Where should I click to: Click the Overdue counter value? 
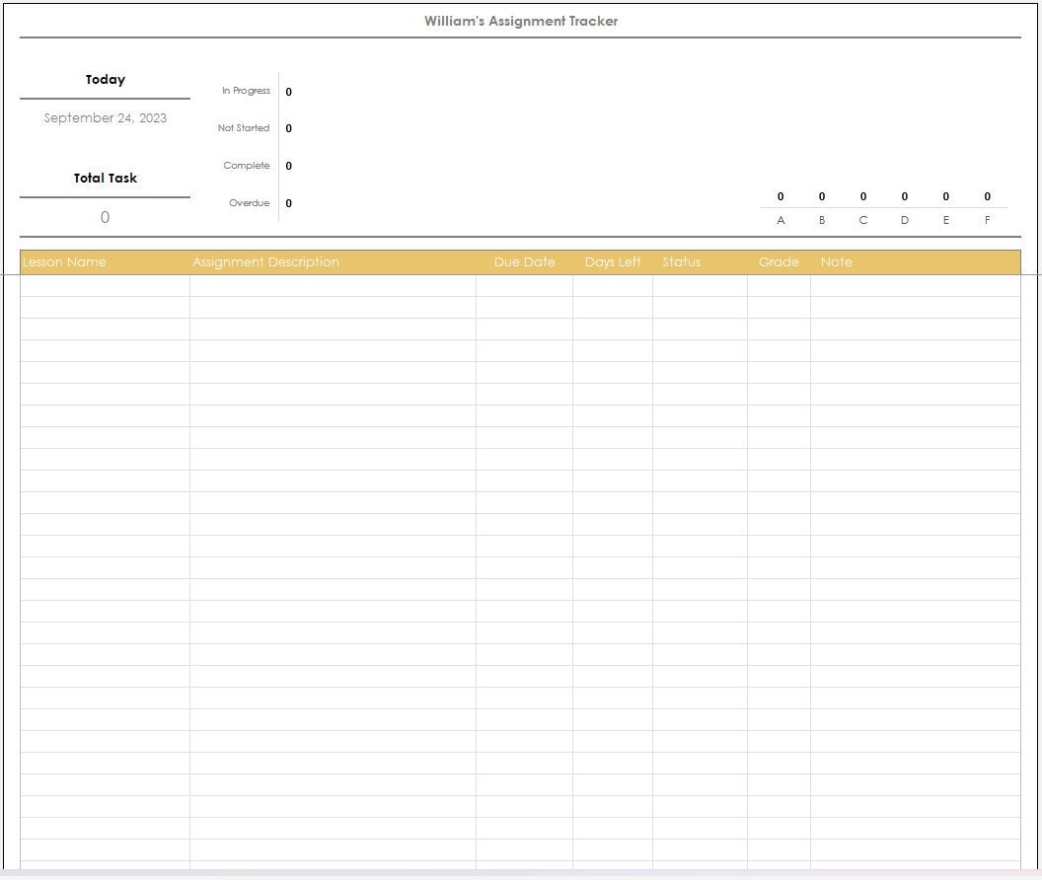click(288, 202)
